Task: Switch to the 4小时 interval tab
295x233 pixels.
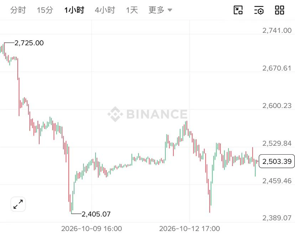Action: (x=105, y=10)
